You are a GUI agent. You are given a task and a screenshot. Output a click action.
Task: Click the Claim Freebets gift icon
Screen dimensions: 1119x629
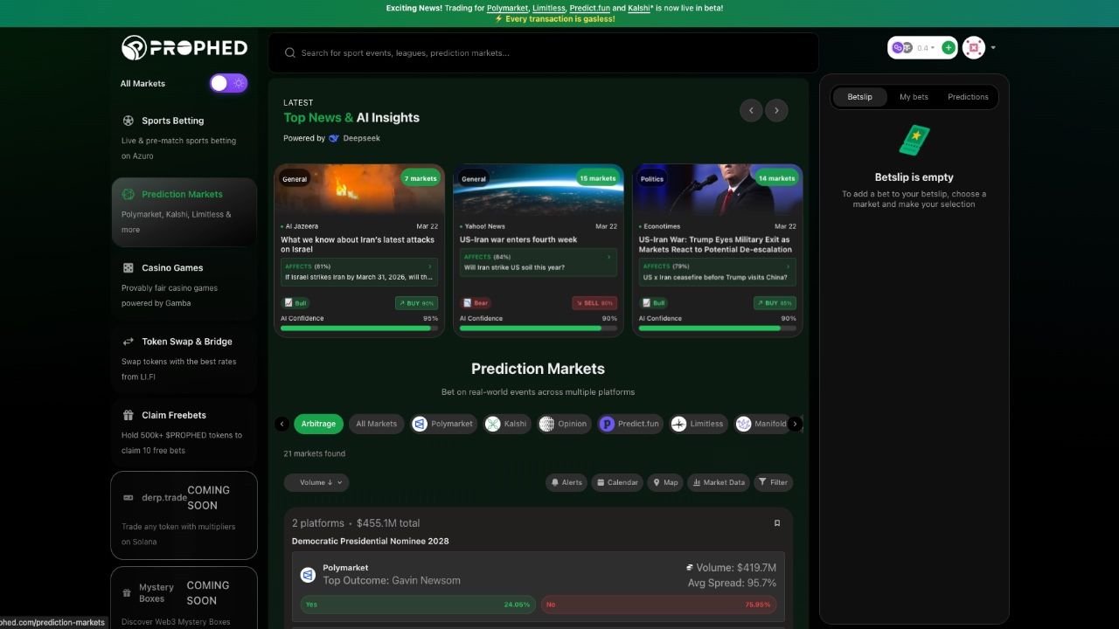tap(129, 415)
